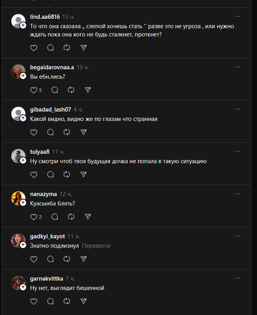257x315 pixels.
Task: Open tulyaa8's profile picture
Action: coord(18,156)
